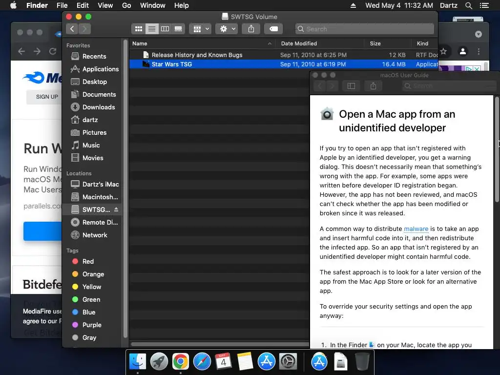The height and width of the screenshot is (375, 500).
Task: Eject the SWTSG volume in sidebar
Action: pos(116,209)
